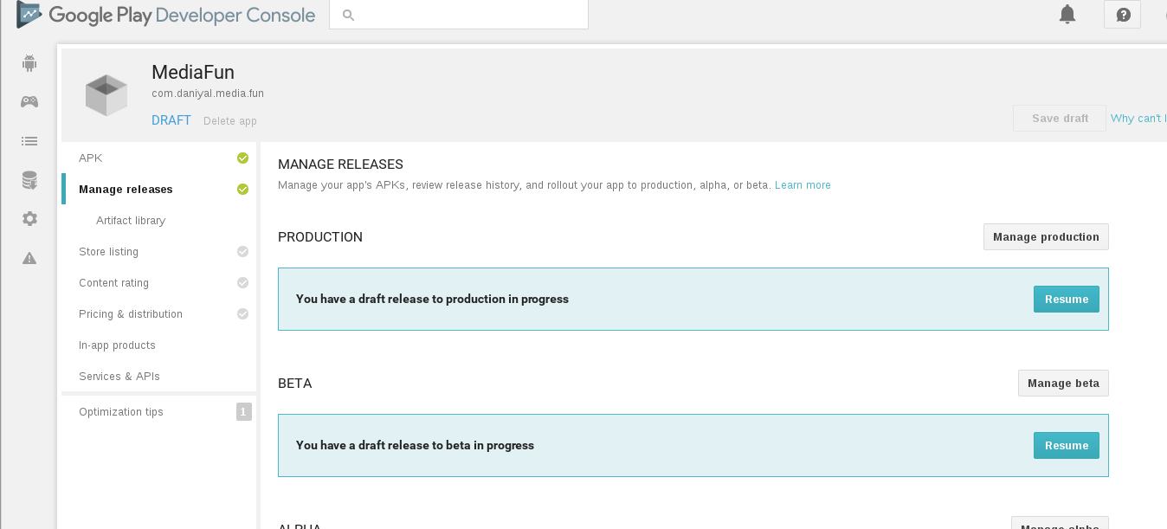Open notifications bell icon
Image resolution: width=1167 pixels, height=529 pixels.
click(x=1067, y=14)
